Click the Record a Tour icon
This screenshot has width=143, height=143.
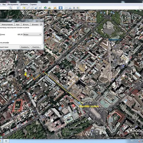pyautogui.click(x=40, y=8)
